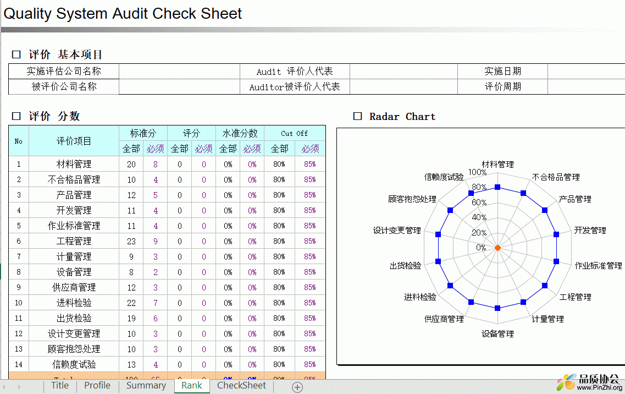Click the sheet tab scroll-left arrow

pos(4,387)
